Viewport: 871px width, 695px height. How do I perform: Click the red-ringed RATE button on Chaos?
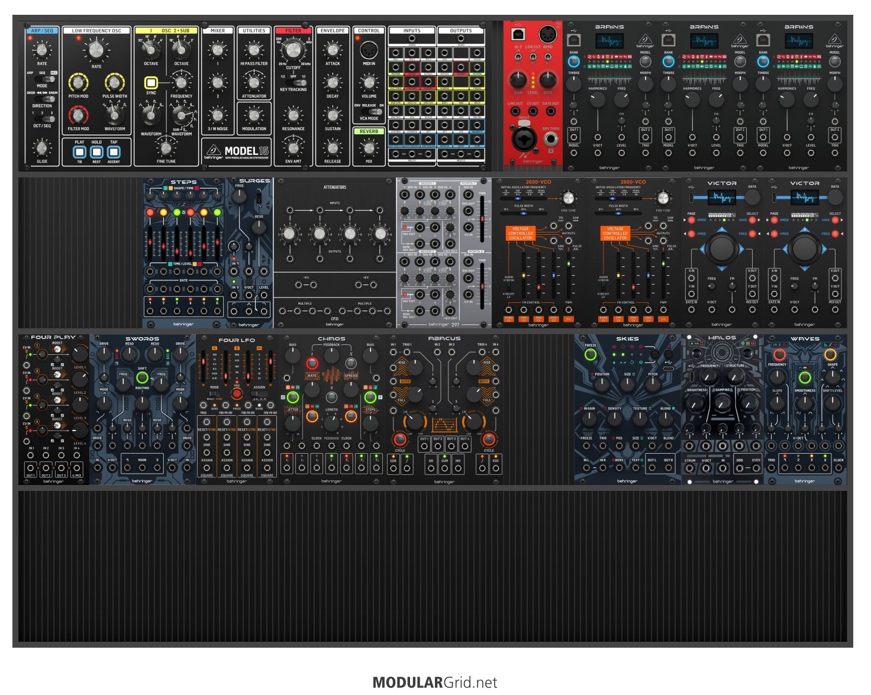pos(312,363)
